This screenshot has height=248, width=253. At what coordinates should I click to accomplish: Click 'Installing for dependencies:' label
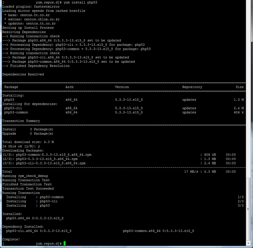tap(30, 104)
